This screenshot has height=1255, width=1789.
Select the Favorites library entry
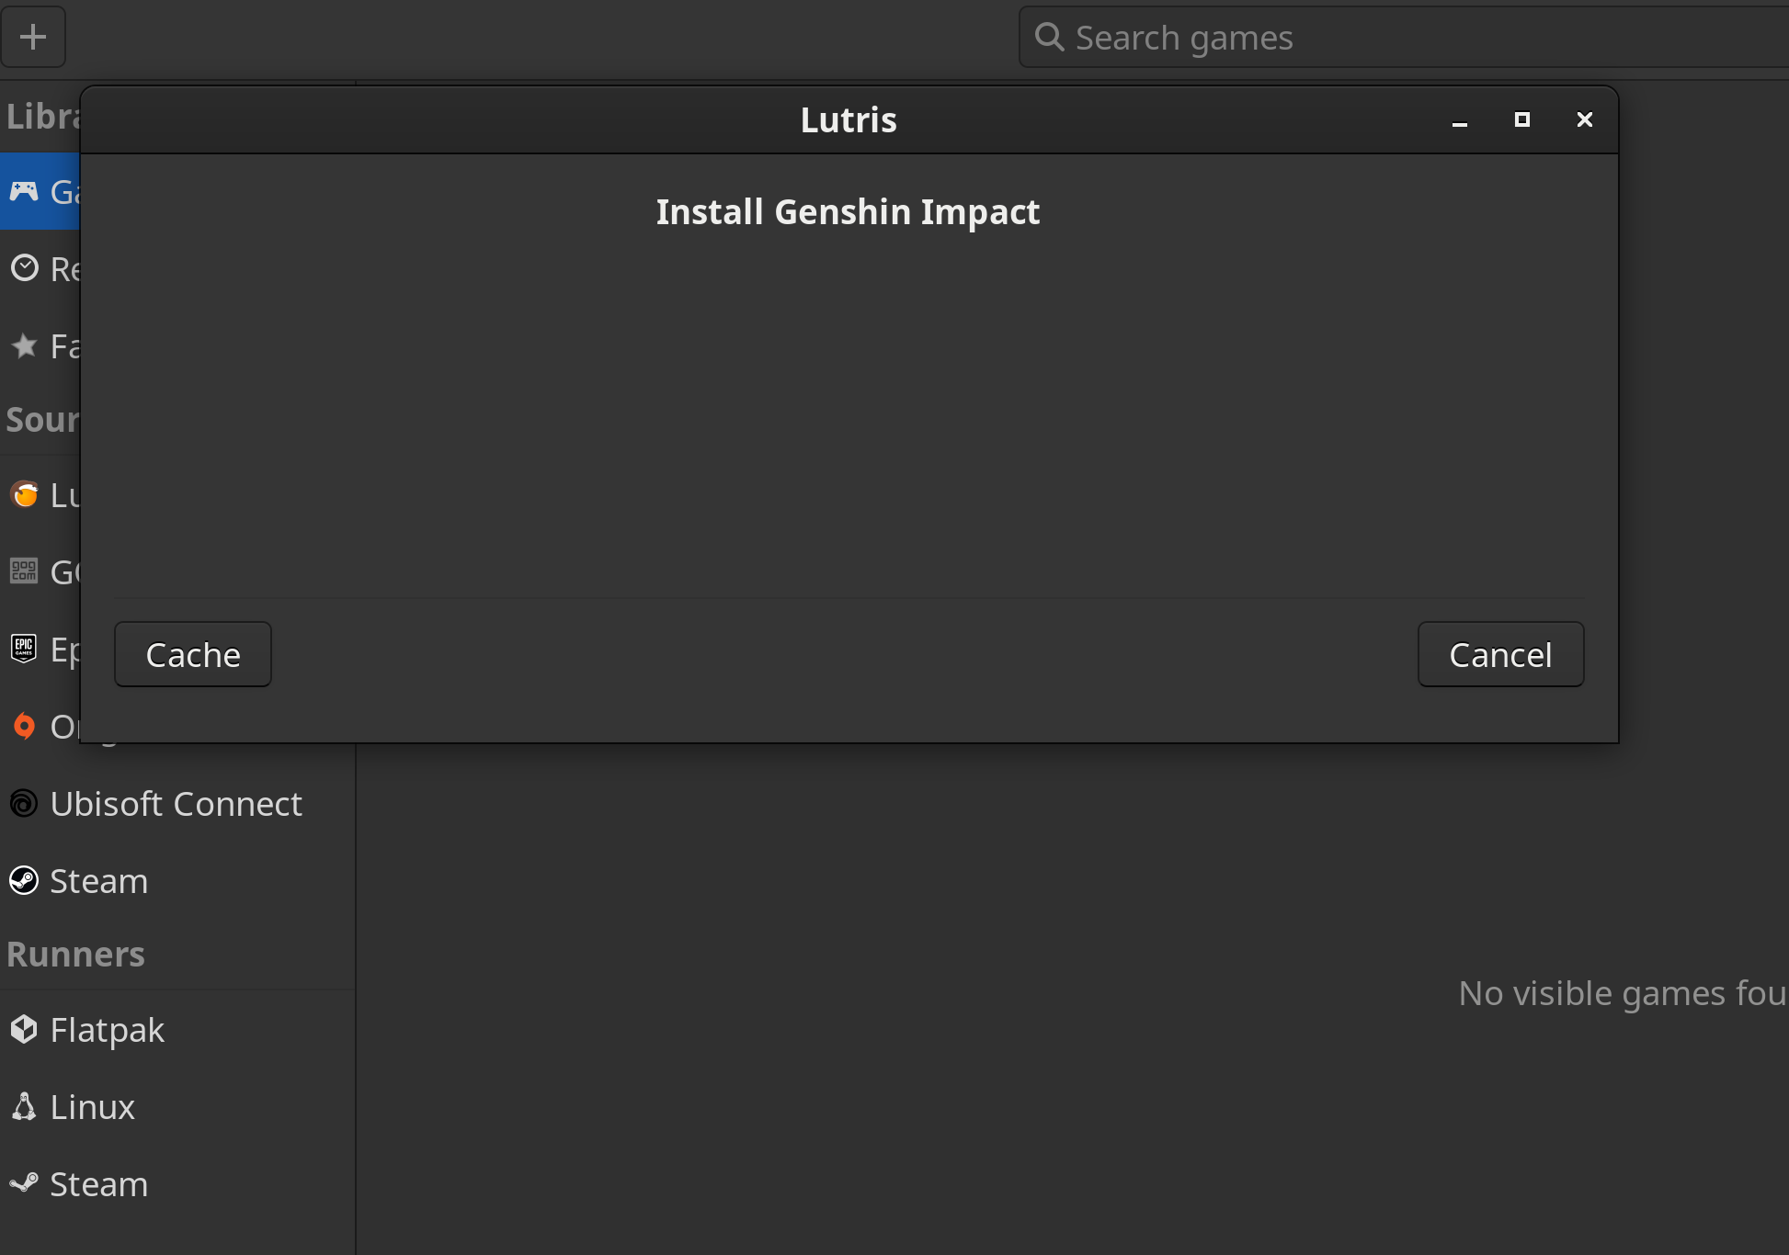coord(41,345)
